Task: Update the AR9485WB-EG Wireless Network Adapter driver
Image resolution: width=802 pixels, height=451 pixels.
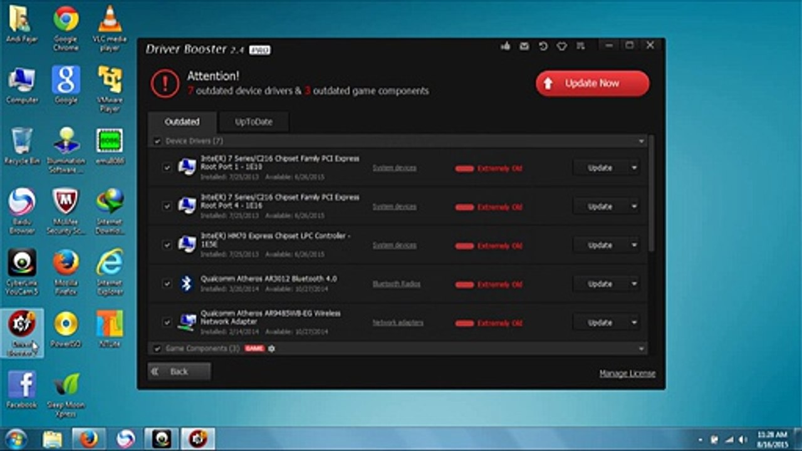Action: 600,323
